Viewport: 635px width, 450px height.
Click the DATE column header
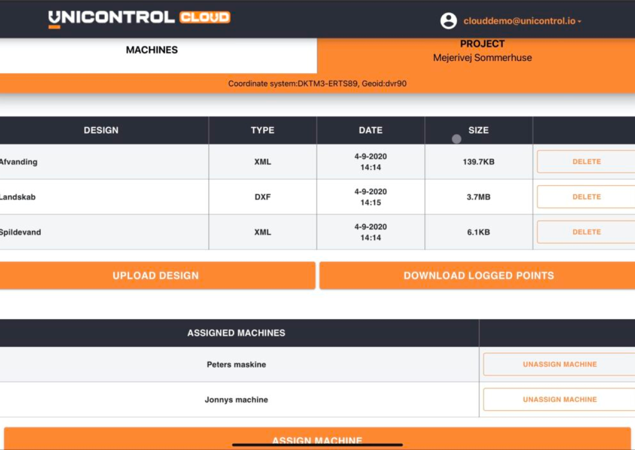tap(370, 130)
